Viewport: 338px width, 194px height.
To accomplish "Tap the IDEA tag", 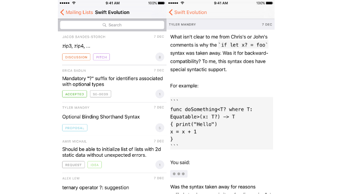I will click(x=95, y=165).
